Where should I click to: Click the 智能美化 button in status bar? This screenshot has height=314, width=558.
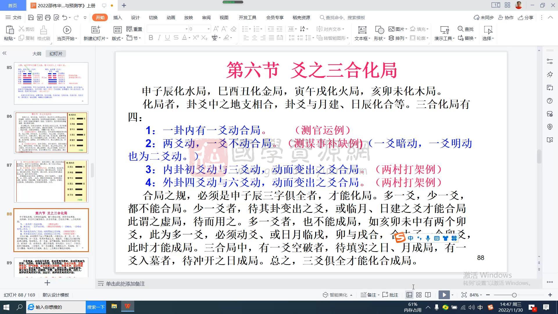337,295
